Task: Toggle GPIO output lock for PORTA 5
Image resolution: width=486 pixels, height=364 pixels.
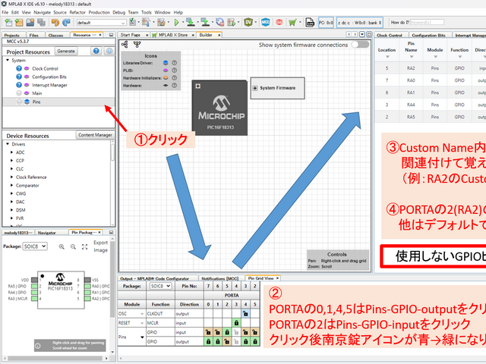Action: (x=255, y=342)
